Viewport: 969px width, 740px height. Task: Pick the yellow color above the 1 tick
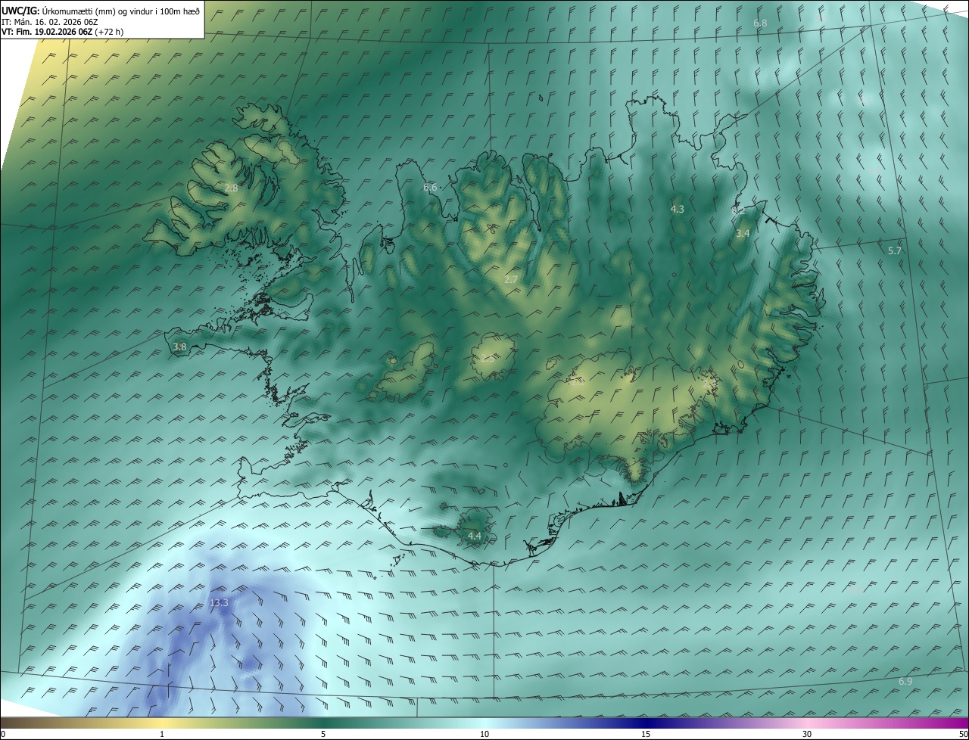click(162, 723)
